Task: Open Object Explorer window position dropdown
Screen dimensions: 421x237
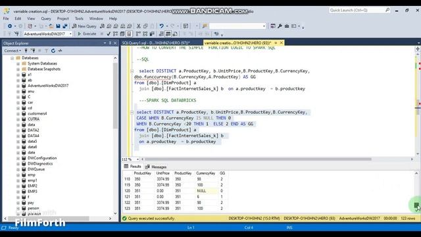Action: pos(105,43)
